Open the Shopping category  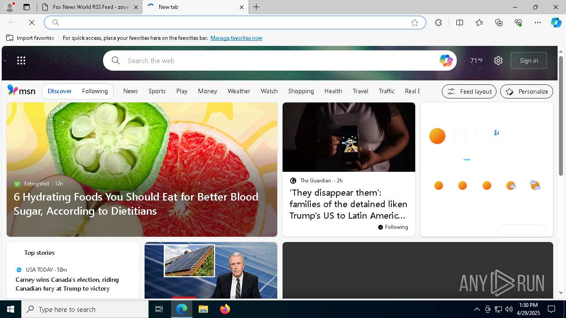(301, 91)
